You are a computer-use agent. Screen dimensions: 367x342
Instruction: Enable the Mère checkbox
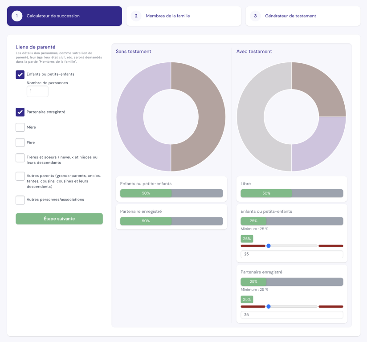20,127
